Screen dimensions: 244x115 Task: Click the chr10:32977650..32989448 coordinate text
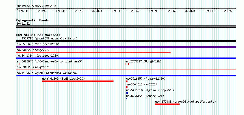coord(36,6)
